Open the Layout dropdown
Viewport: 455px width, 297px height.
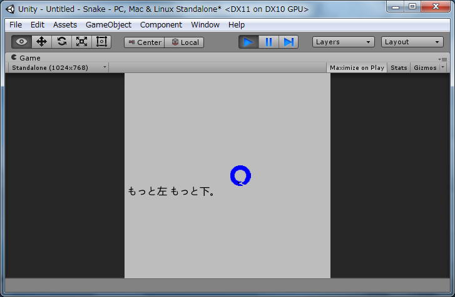[412, 42]
